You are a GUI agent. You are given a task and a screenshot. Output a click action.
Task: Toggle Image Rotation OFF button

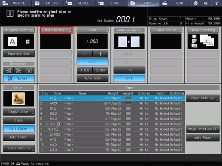[x=203, y=129]
